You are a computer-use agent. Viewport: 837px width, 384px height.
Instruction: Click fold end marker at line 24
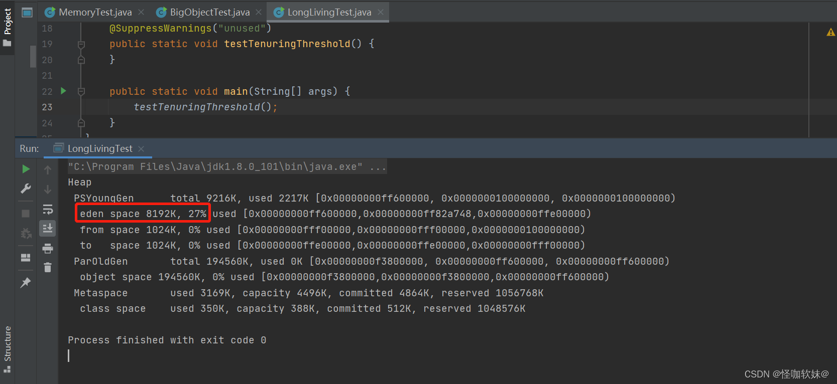81,123
